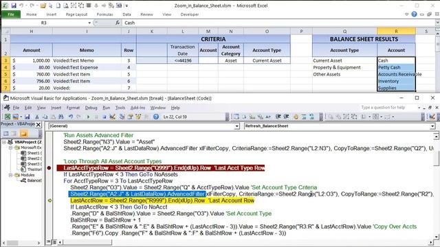Select Sheet1 in the project tree
Viewport: 440px width, 247px height.
32,153
